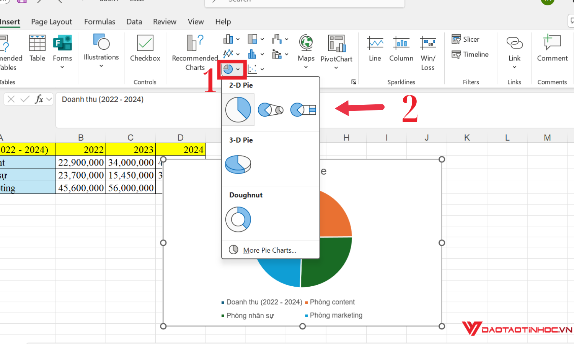Add a Slicer filter
This screenshot has width=574, height=344.
465,39
